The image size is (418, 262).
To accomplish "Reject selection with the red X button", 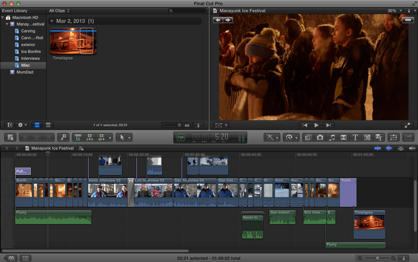I will pyautogui.click(x=49, y=138).
